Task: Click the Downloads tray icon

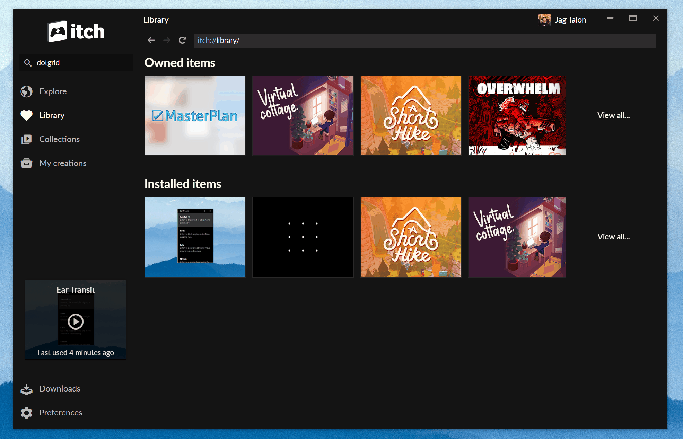Action: (26, 389)
